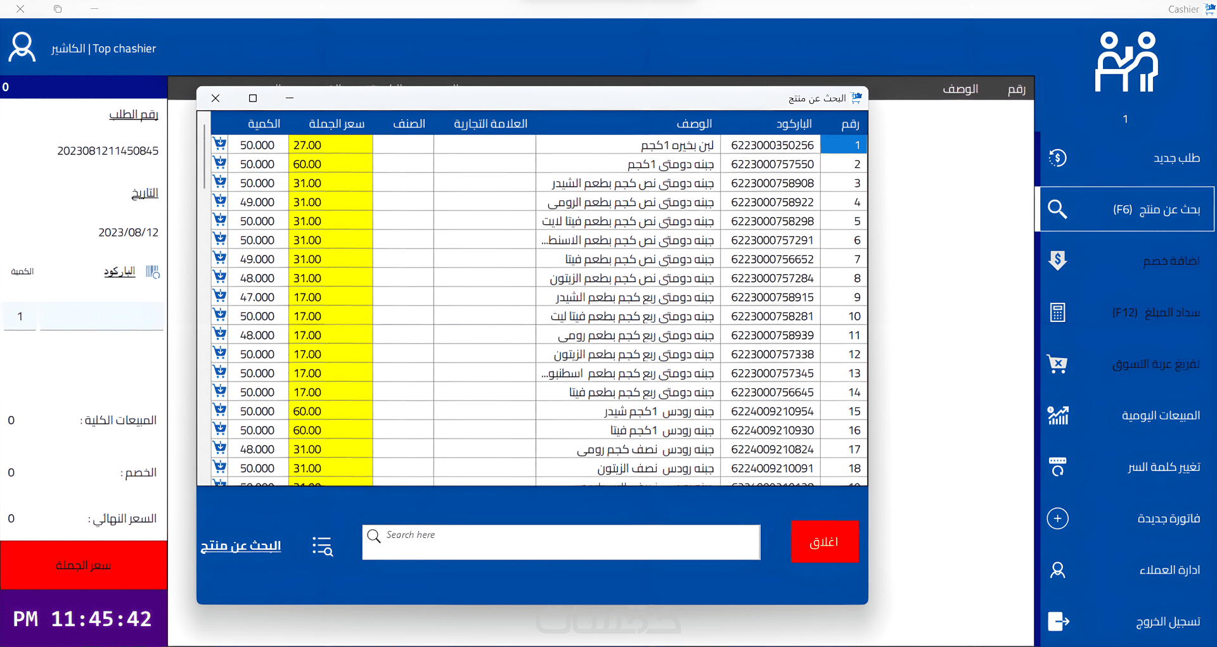The image size is (1217, 647).
Task: Click cart icon for barcode 6224009210091
Action: (x=220, y=468)
